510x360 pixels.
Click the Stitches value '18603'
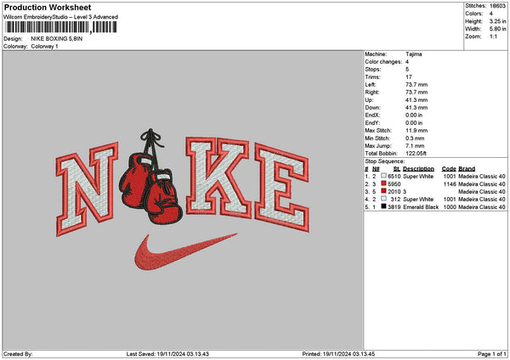[497, 6]
